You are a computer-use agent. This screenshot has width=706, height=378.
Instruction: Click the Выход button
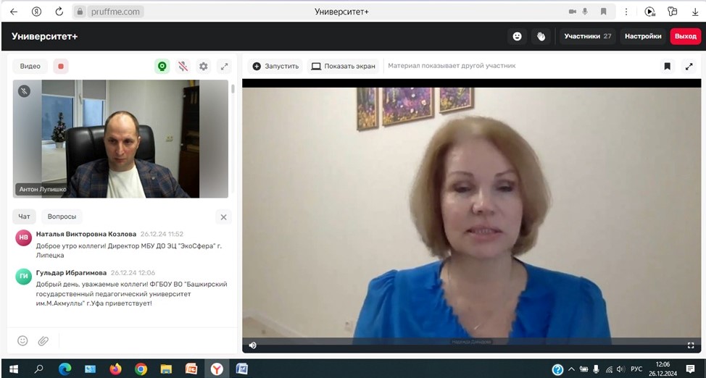pos(685,36)
